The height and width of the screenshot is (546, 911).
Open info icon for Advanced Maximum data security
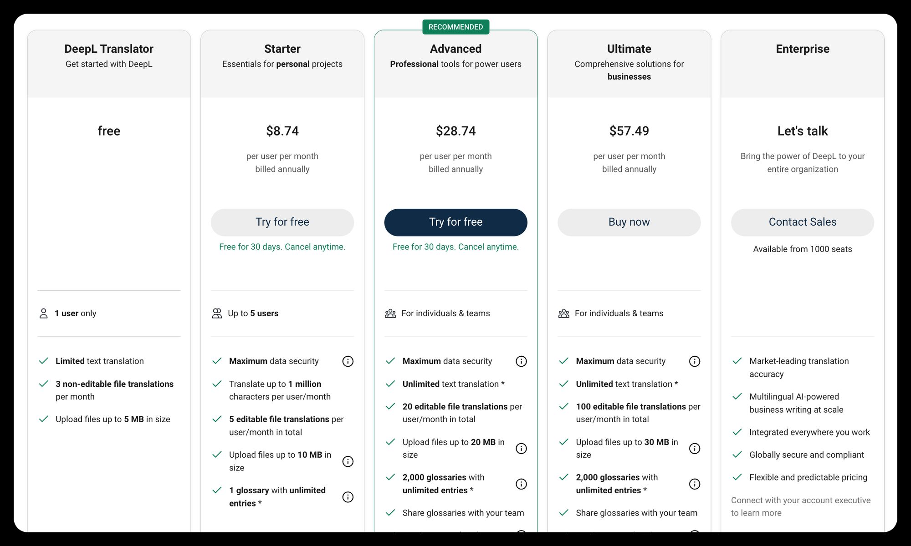tap(521, 361)
